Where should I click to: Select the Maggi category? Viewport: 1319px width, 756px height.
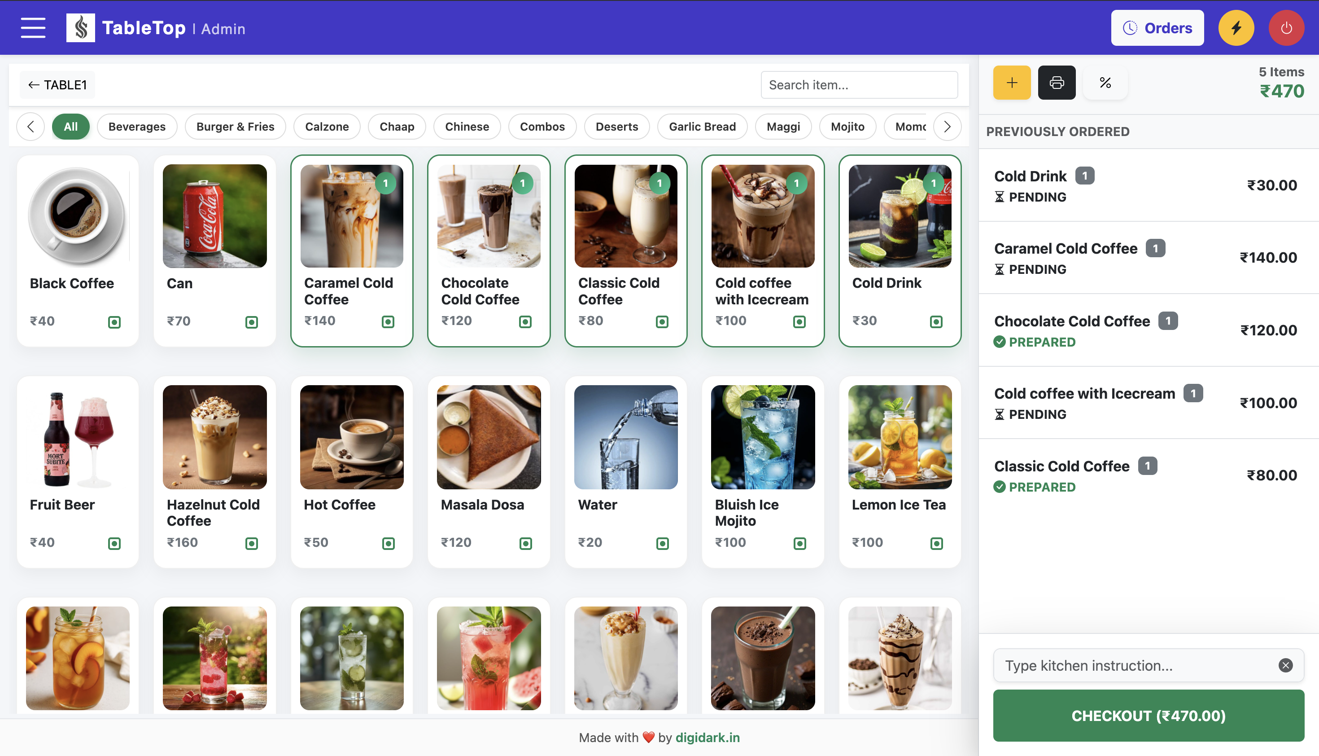tap(783, 127)
